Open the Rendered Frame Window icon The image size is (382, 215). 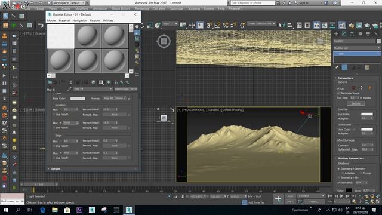(359, 25)
